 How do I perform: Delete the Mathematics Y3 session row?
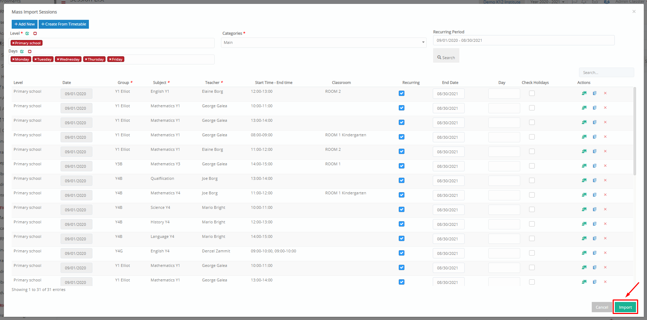coord(605,166)
